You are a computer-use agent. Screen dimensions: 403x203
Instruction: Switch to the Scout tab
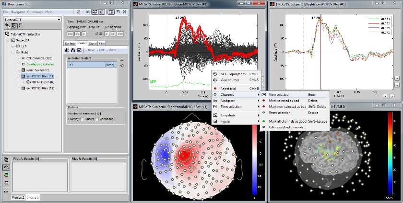pyautogui.click(x=93, y=43)
